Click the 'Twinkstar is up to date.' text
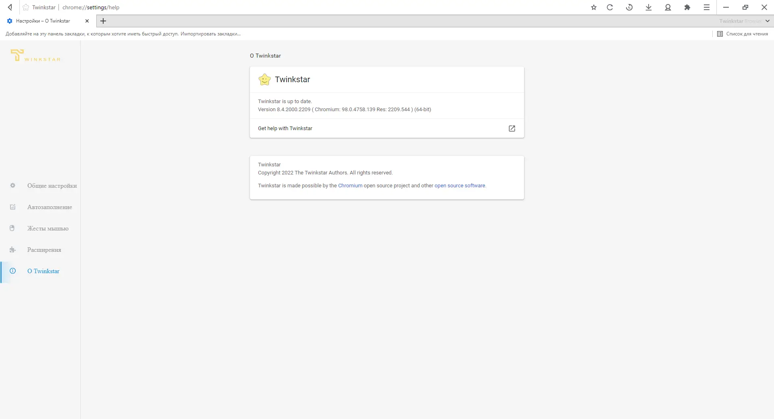Viewport: 774px width, 419px height. 285,102
